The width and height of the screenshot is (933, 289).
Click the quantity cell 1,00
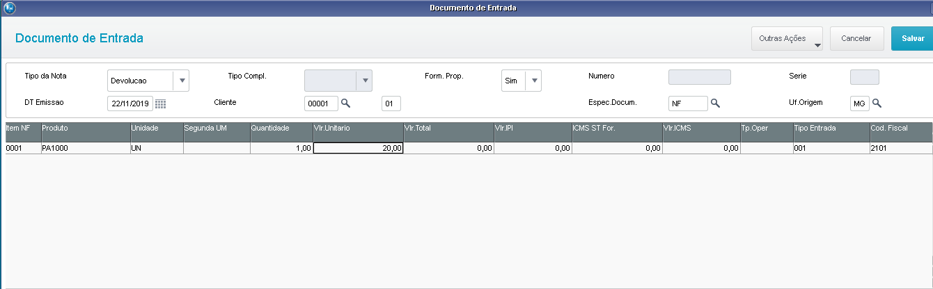(x=281, y=148)
